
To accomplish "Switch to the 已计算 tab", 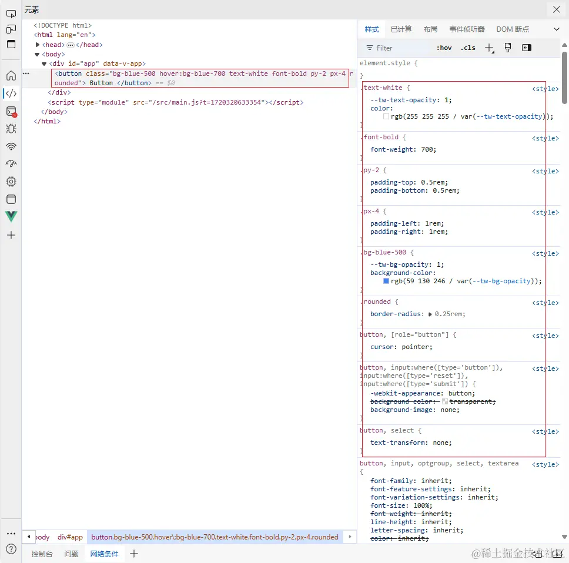I will point(401,29).
